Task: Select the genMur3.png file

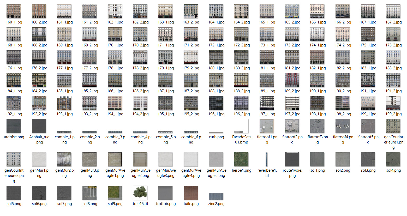Action: coord(89,159)
